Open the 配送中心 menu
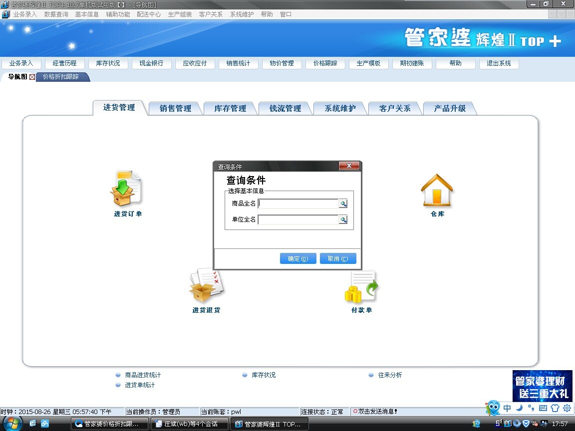The image size is (575, 431). click(149, 14)
